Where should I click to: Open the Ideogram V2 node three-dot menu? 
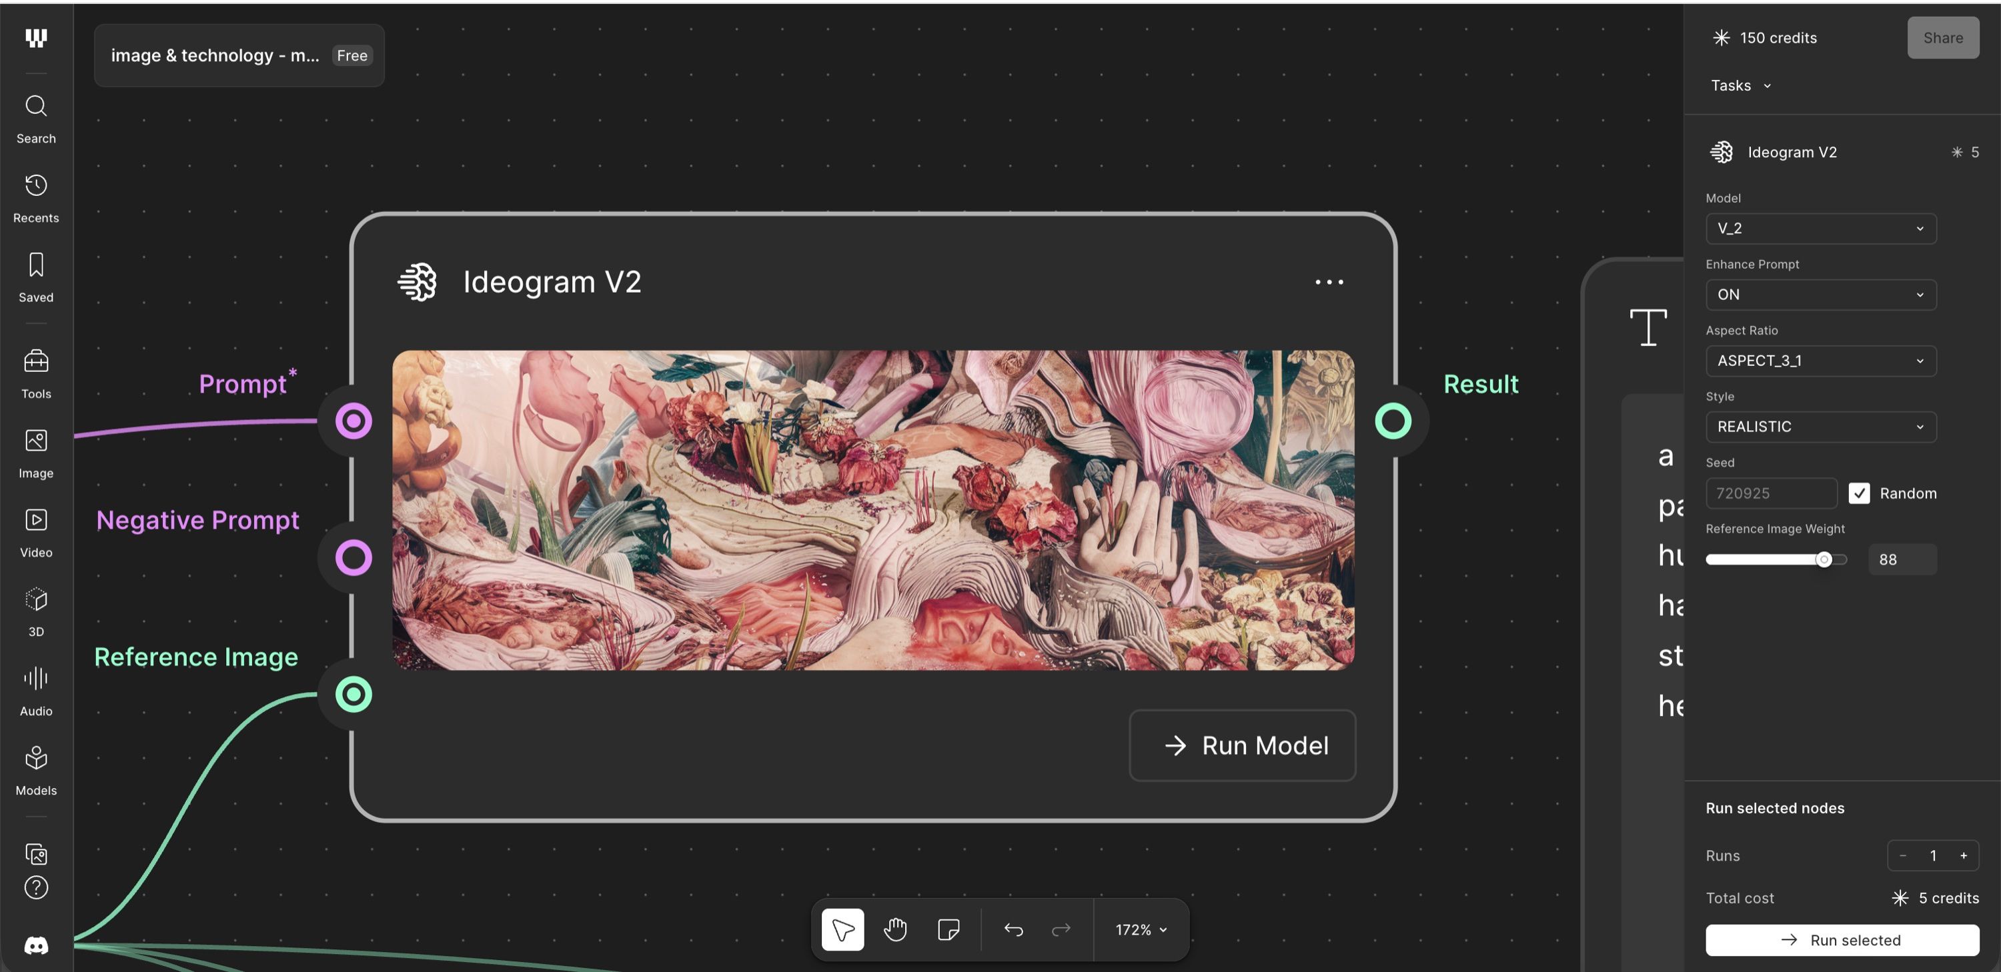tap(1329, 282)
